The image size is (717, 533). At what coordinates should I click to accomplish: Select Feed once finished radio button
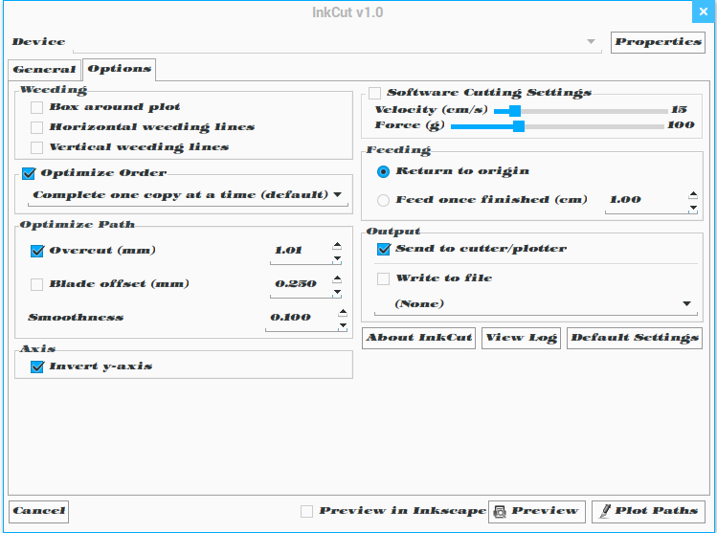[383, 200]
